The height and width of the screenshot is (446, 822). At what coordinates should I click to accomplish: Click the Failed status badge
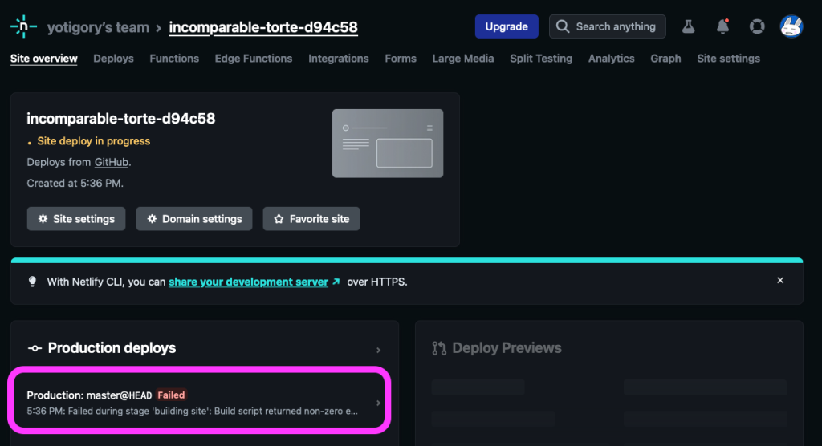pos(172,395)
